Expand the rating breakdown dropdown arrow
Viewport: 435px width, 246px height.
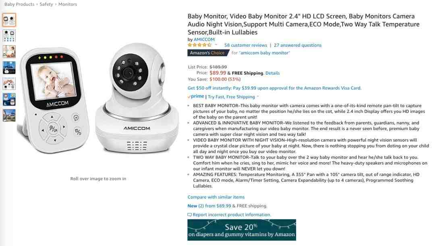(216, 45)
